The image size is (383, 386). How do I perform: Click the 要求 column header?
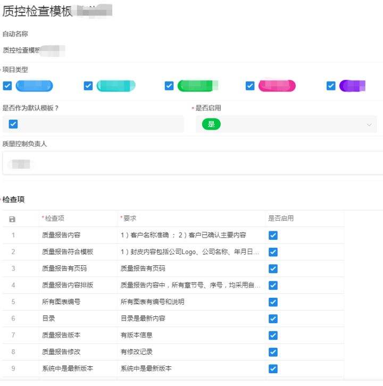click(190, 219)
